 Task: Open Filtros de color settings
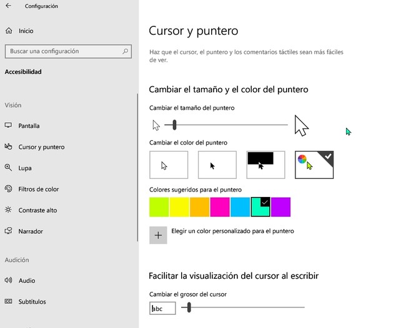(x=38, y=189)
